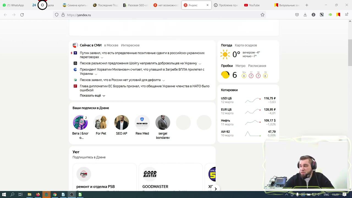The image size is (352, 198).
Task: Click ENG language indicator in tray
Action: pyautogui.click(x=326, y=194)
